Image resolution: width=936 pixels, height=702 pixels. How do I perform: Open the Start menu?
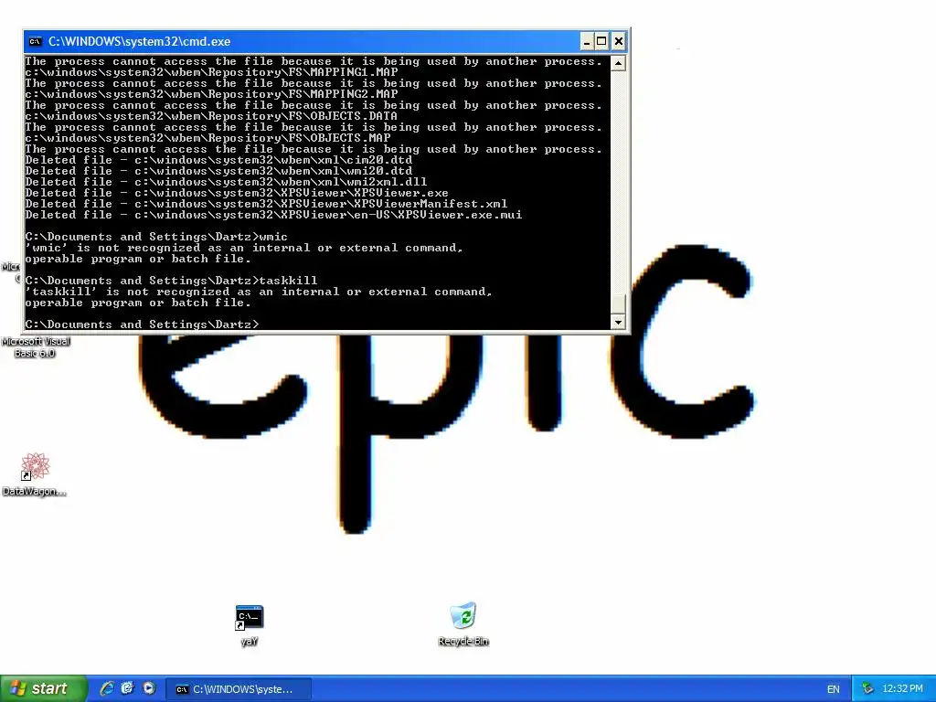(x=43, y=688)
